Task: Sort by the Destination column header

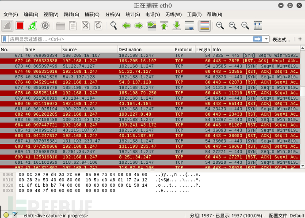Action: pos(146,49)
